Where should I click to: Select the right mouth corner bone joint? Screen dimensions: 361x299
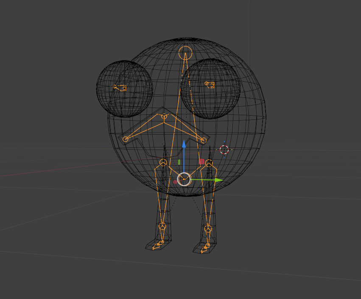pyautogui.click(x=204, y=140)
